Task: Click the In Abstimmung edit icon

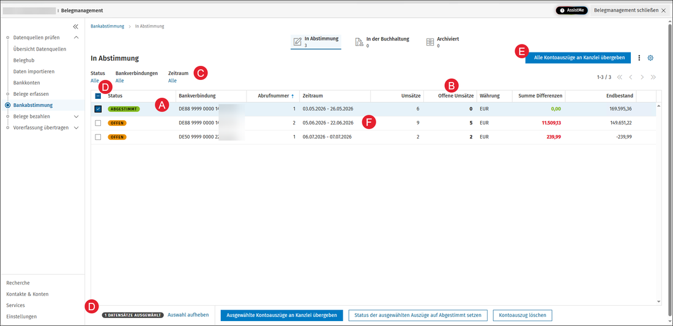Action: point(297,42)
